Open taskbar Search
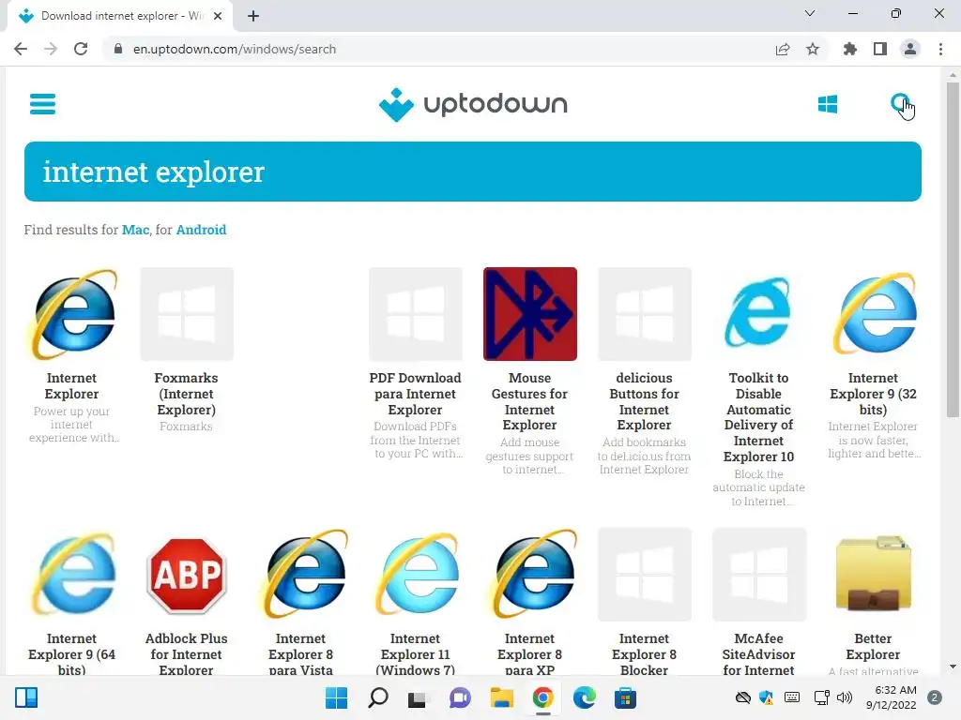The height and width of the screenshot is (720, 961). tap(378, 697)
